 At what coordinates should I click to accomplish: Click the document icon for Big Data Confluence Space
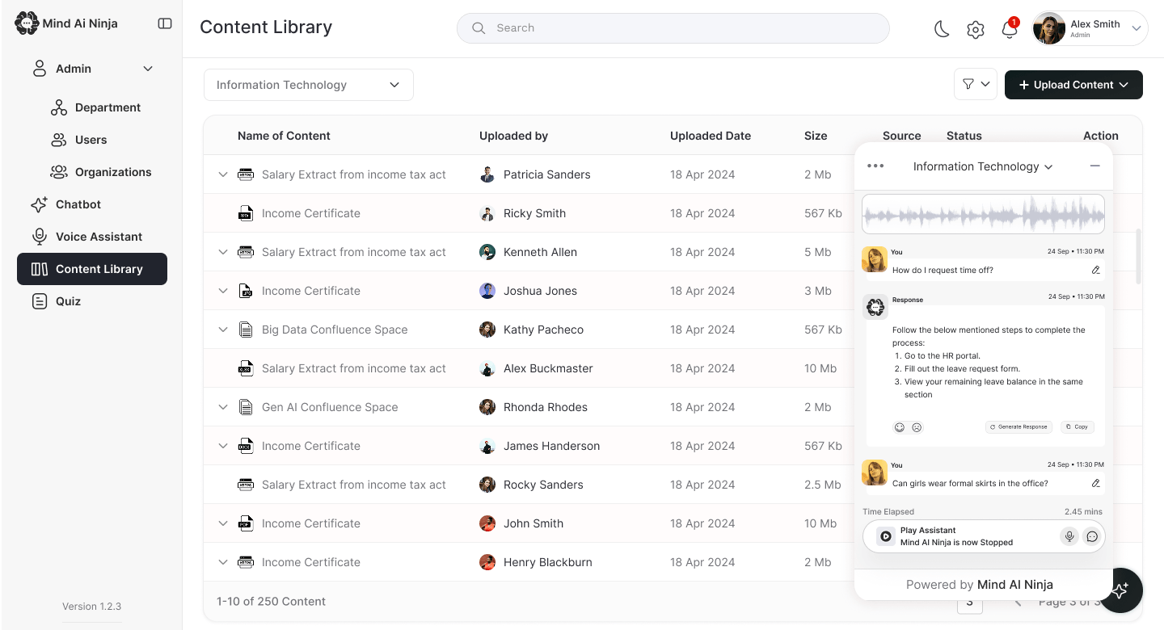pyautogui.click(x=246, y=330)
